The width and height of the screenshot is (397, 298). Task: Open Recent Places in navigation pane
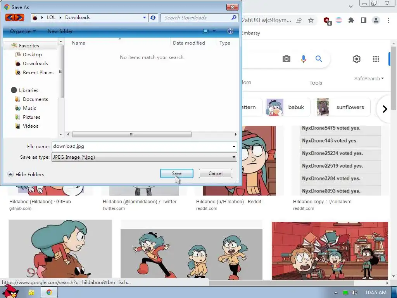[38, 73]
